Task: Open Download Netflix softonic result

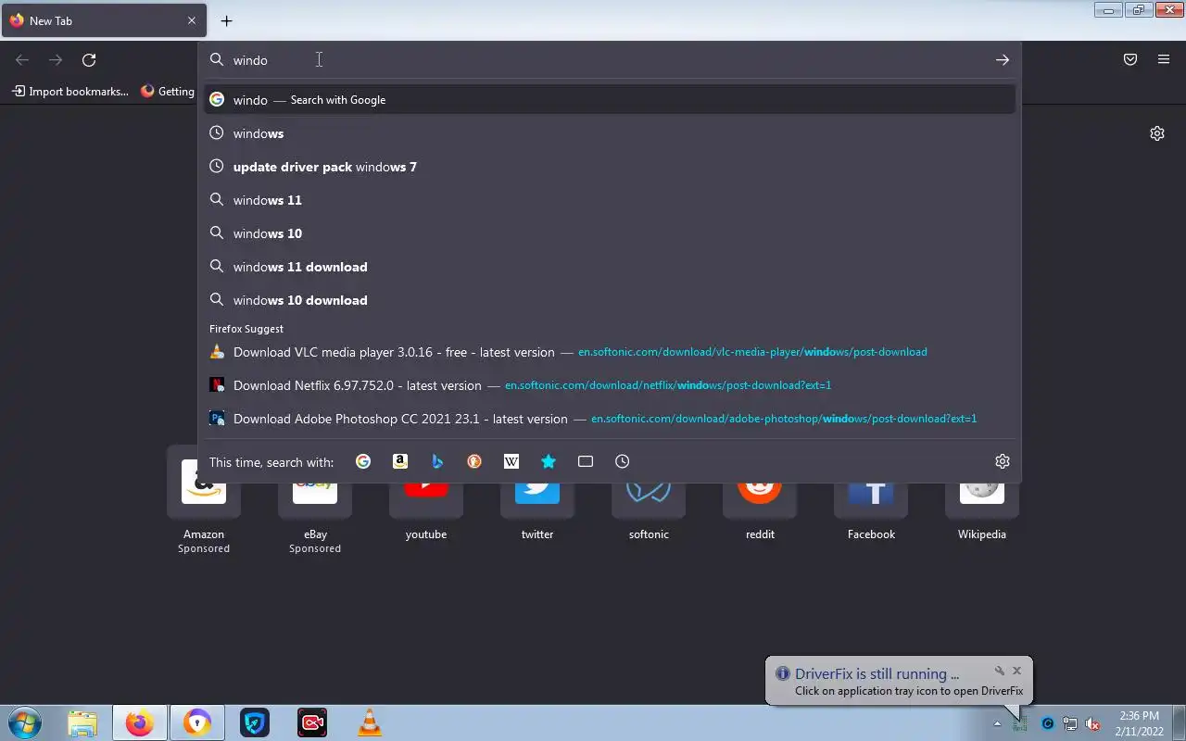Action: [x=610, y=385]
